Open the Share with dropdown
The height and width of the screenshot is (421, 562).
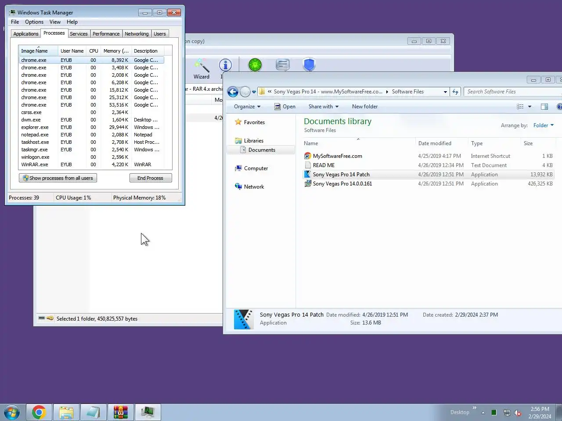(x=324, y=107)
